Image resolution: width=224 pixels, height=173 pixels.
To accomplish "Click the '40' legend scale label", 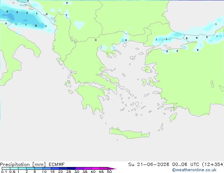I will [x=93, y=172].
